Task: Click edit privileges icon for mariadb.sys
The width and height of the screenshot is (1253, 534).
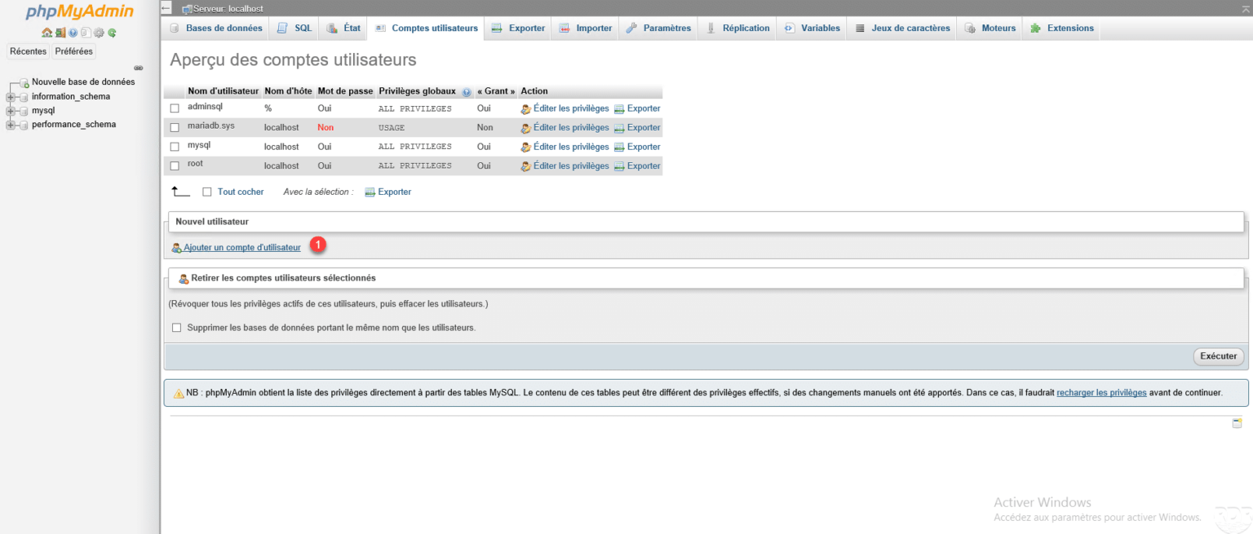Action: point(526,128)
